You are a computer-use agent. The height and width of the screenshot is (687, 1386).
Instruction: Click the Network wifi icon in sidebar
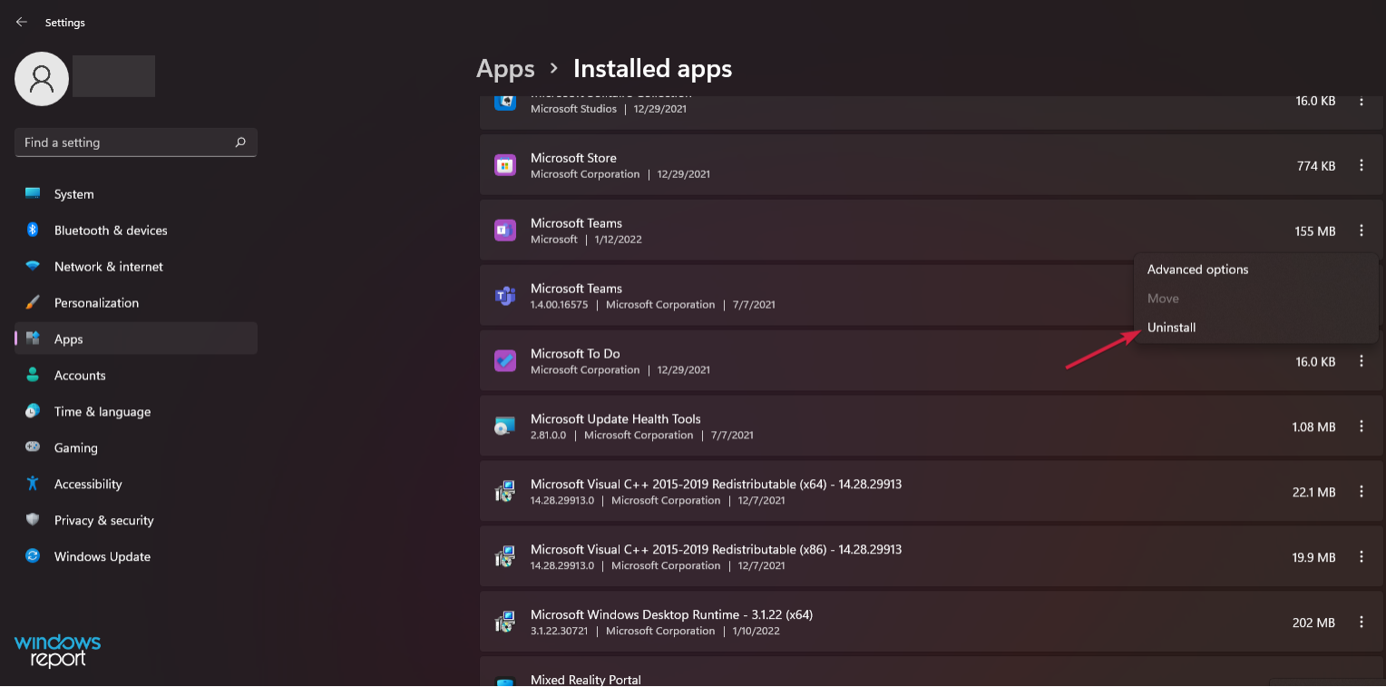[x=33, y=267]
